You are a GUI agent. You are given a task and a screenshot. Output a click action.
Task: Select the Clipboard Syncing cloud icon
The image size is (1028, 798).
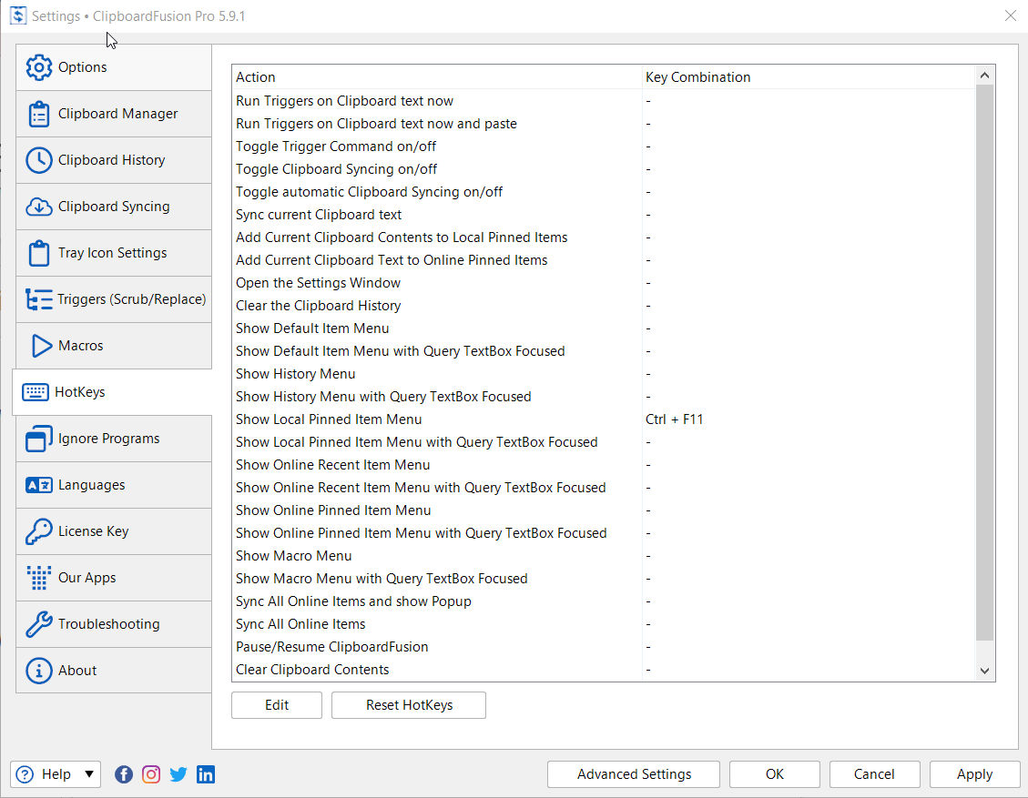coord(39,207)
